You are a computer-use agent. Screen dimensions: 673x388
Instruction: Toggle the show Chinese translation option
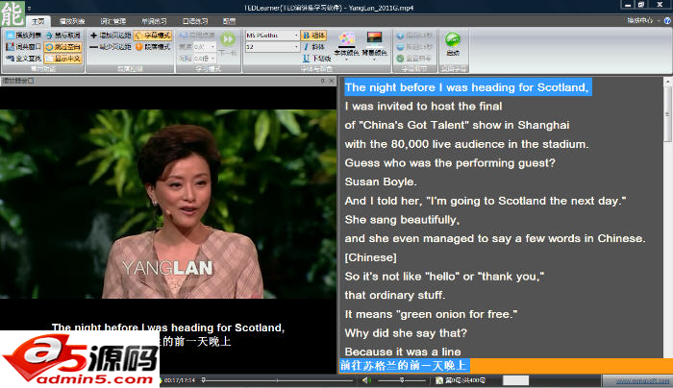click(x=63, y=59)
